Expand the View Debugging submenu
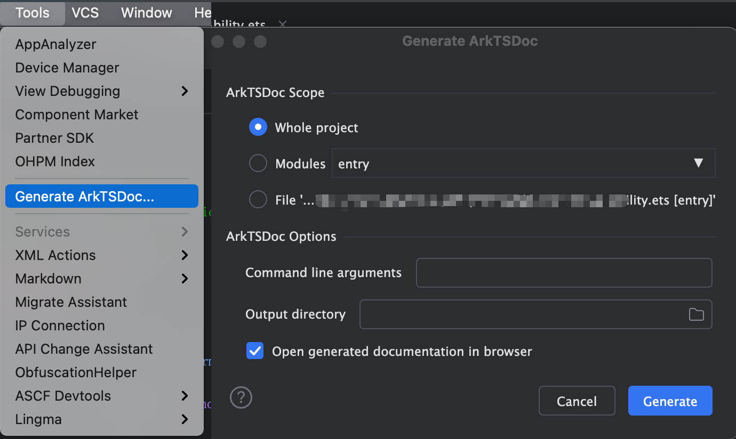 pyautogui.click(x=102, y=91)
